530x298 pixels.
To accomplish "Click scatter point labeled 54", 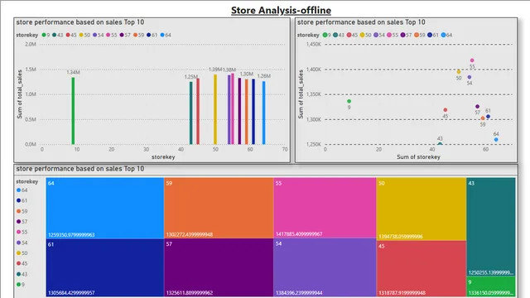I will tap(470, 77).
